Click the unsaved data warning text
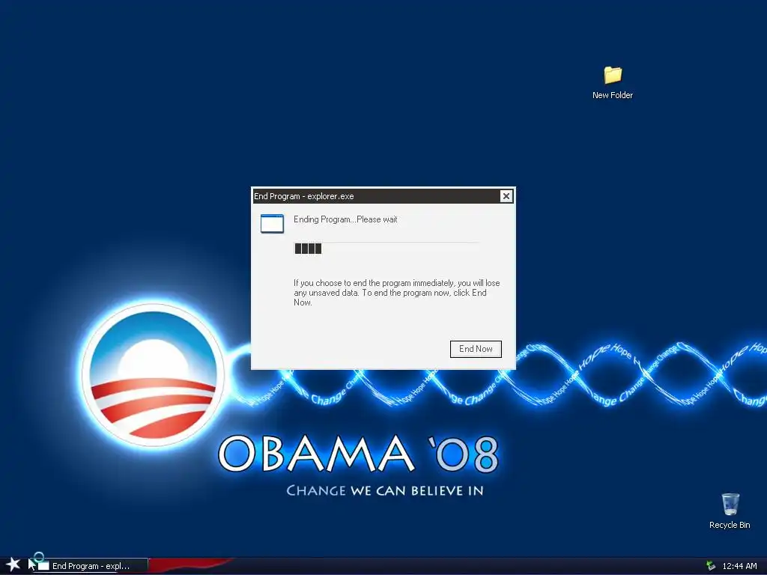 397,293
